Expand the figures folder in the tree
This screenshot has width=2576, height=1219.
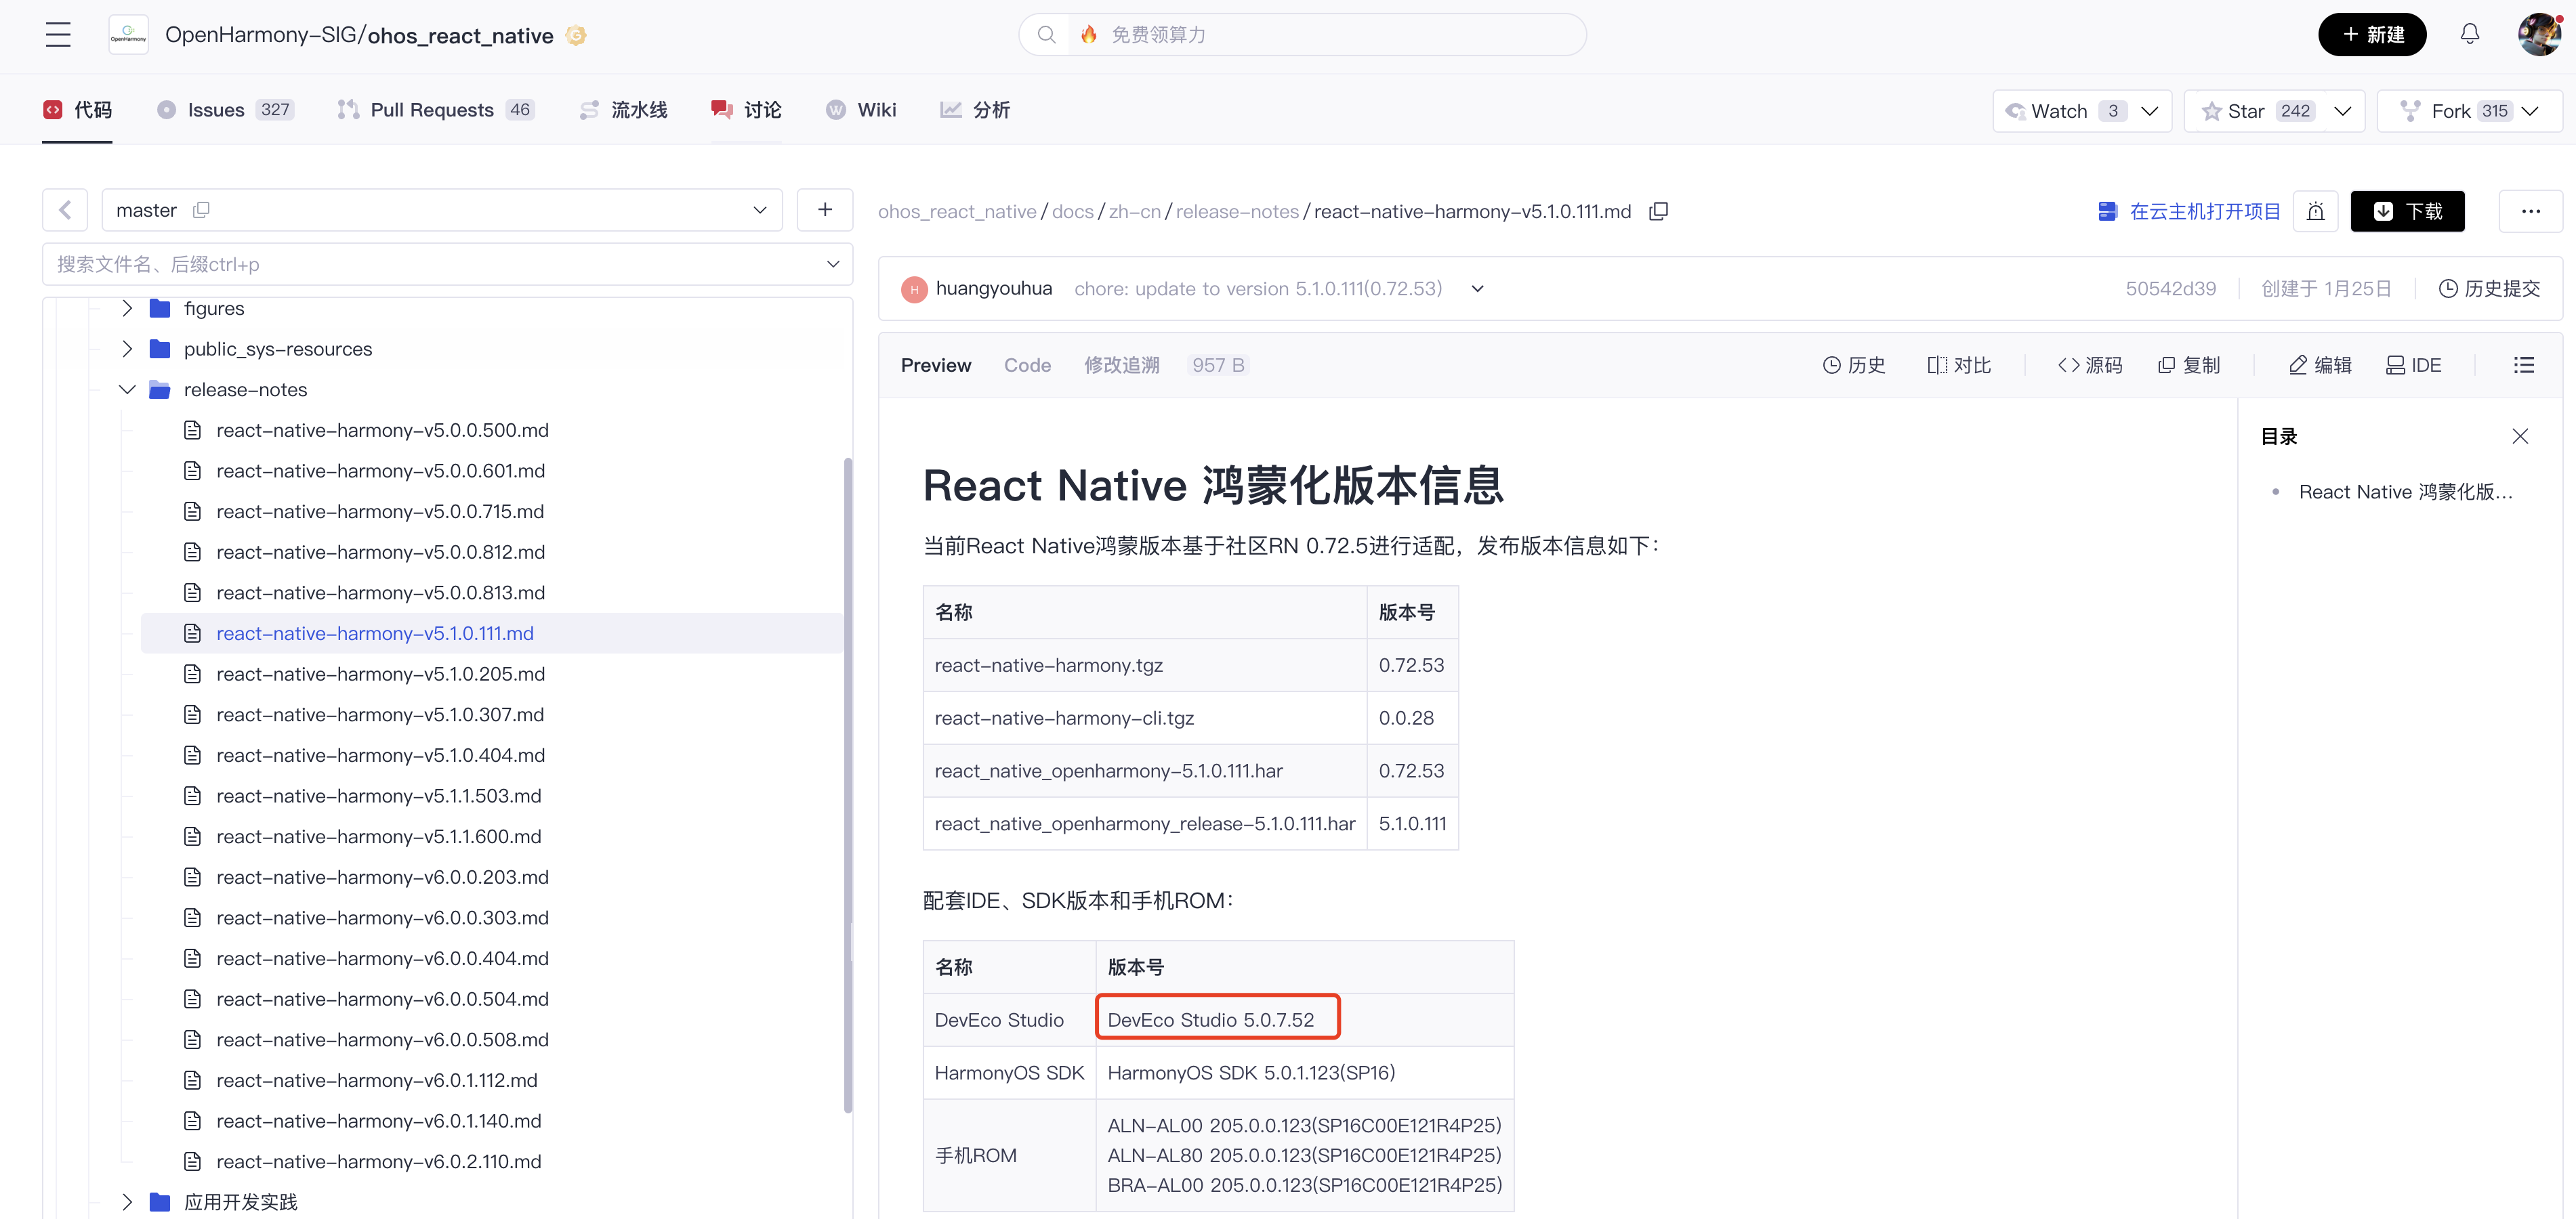point(127,307)
